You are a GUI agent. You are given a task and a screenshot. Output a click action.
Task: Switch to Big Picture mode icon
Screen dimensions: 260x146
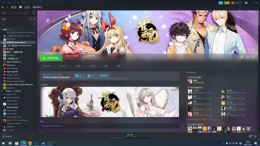pyautogui.click(x=246, y=3)
